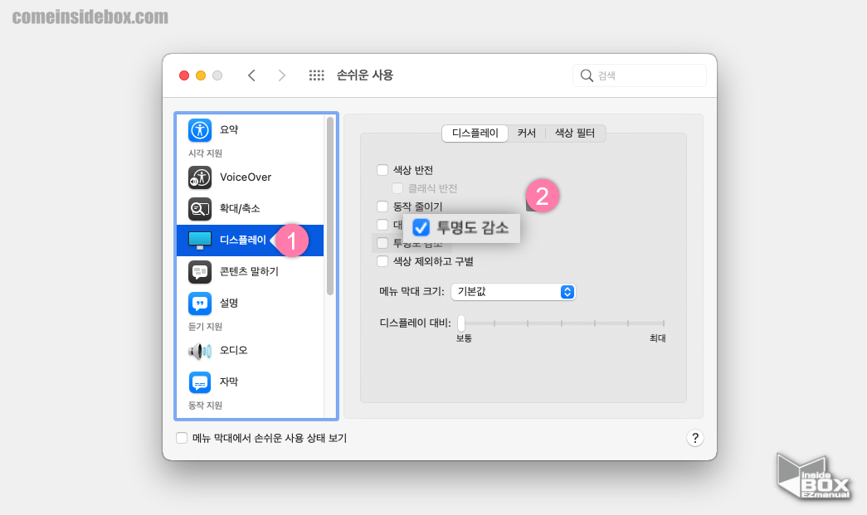Switch to the 커서 tab
This screenshot has width=867, height=515.
(x=526, y=134)
